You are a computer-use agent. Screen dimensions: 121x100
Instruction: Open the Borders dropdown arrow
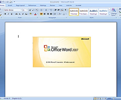66,14
